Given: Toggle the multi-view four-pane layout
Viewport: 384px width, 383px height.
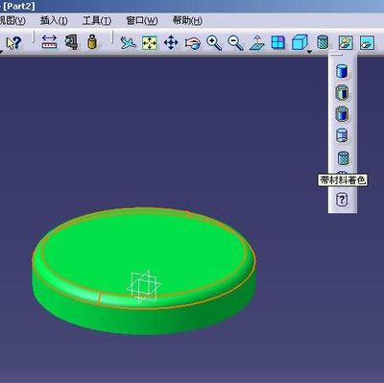Looking at the screenshot, I should click(278, 42).
